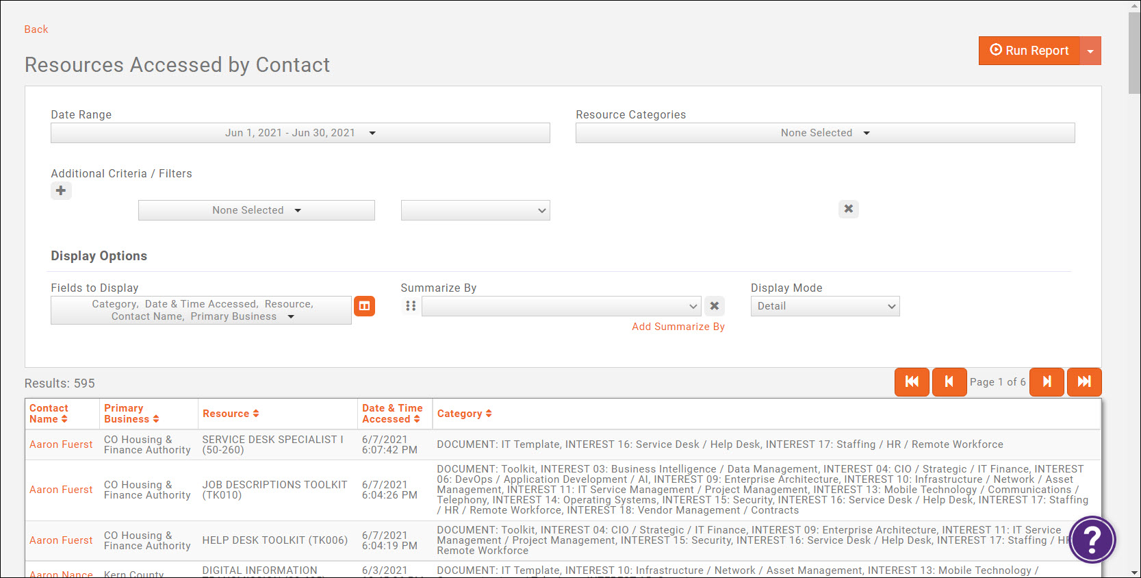Remove the filter row with X icon
Viewport: 1141px width, 578px height.
click(848, 209)
